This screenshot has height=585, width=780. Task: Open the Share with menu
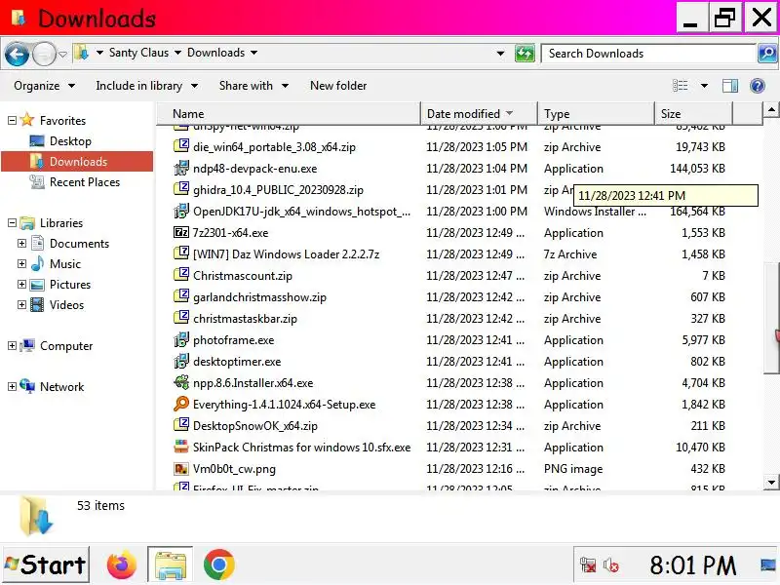(x=253, y=86)
